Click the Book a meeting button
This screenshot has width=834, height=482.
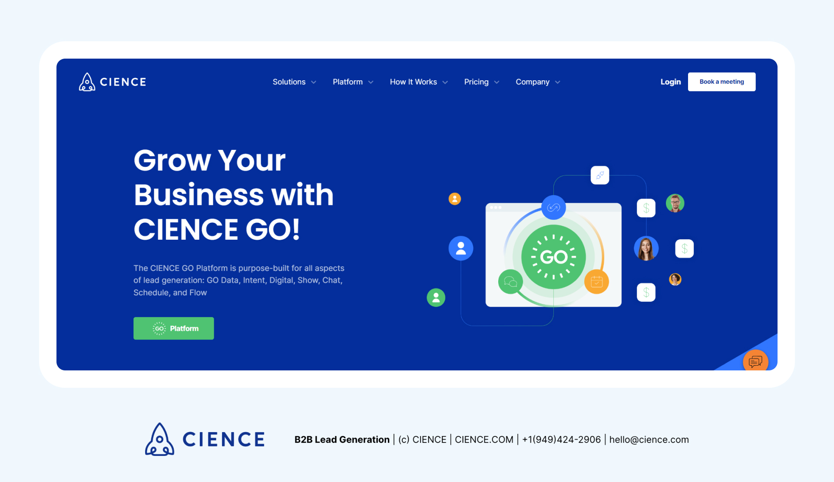(x=722, y=82)
